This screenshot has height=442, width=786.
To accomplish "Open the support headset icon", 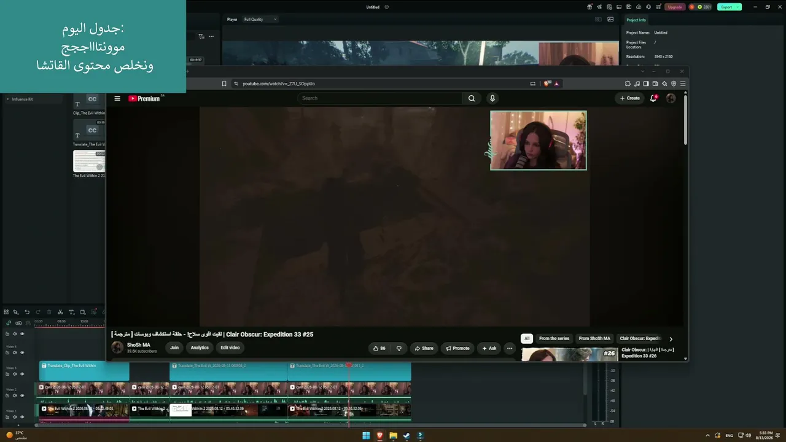I will pyautogui.click(x=648, y=7).
